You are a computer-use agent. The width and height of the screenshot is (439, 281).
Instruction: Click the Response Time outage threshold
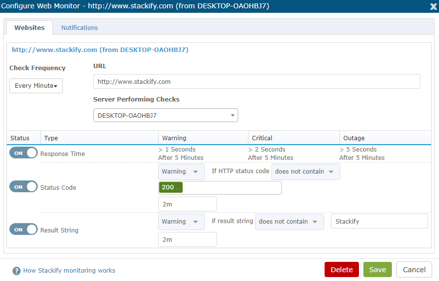coord(362,153)
